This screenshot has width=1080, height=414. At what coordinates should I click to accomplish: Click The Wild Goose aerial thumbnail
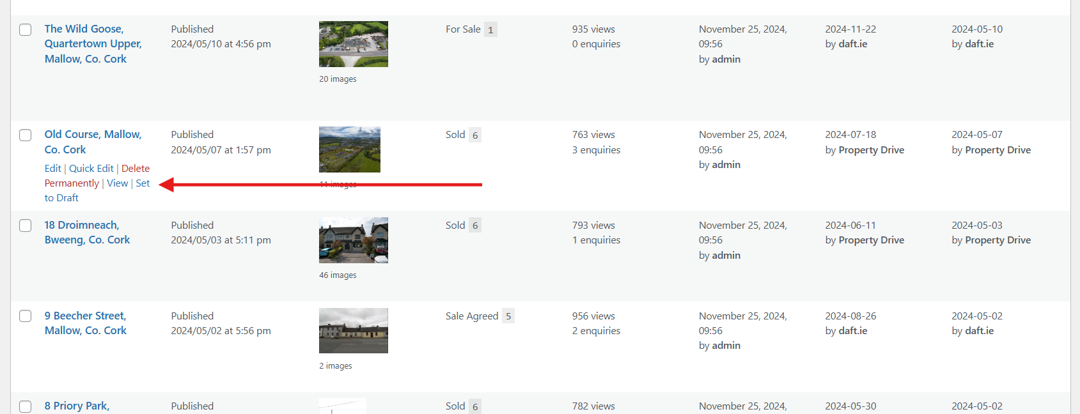click(353, 44)
